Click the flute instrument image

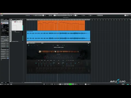[59, 52]
